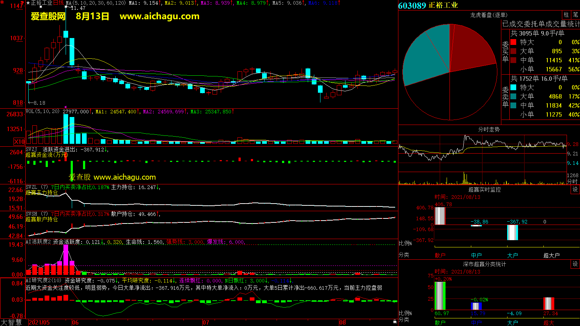Open 设 settings for 深市超赢分类统计 panel
The height and width of the screenshot is (326, 580).
click(x=575, y=264)
